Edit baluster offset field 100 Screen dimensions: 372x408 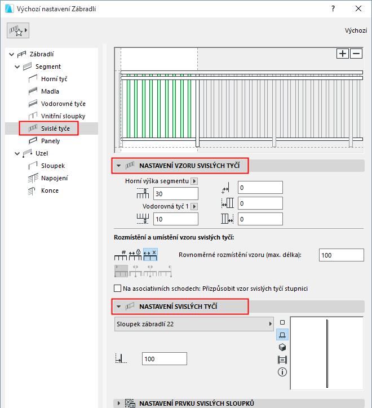pos(165,359)
